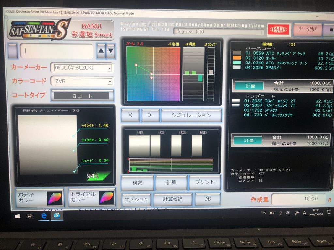The height and width of the screenshot is (250, 334).
Task: Click the large body color preview swatch
Action: (48, 145)
